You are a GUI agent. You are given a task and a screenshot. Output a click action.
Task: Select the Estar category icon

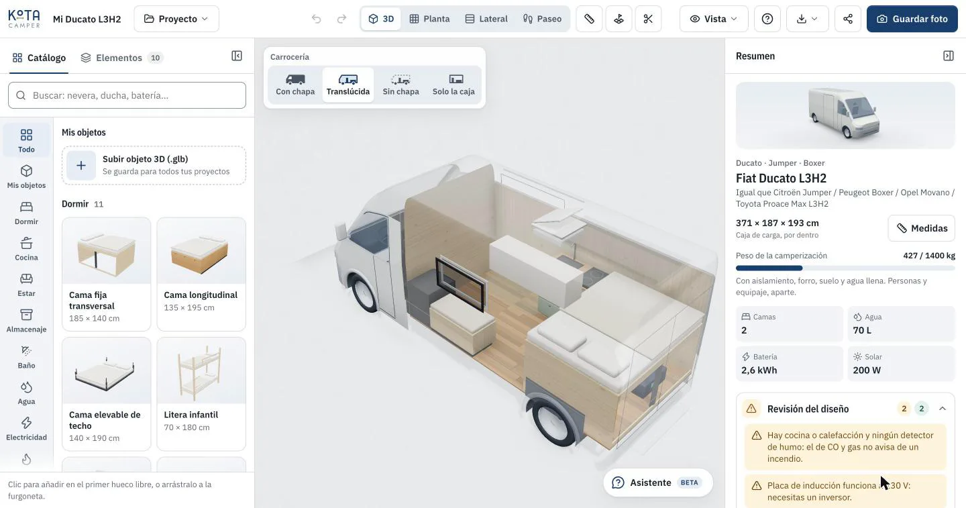tap(26, 285)
